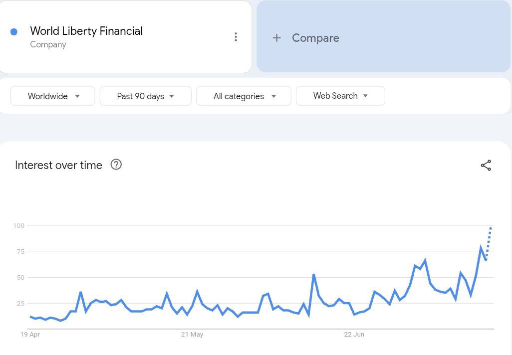Click the Interest over time heading
512x355 pixels.
tap(58, 165)
